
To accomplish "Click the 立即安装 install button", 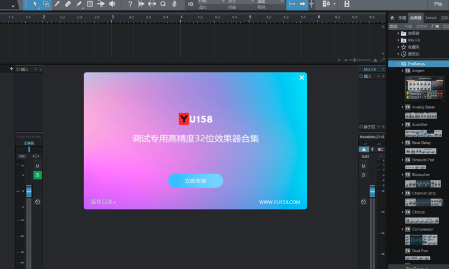I will [195, 181].
